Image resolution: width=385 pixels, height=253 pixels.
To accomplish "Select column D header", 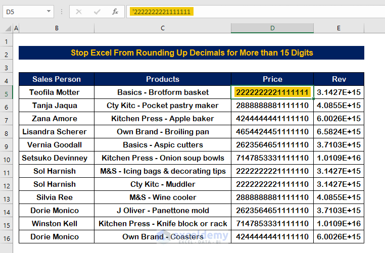I will tap(272, 28).
